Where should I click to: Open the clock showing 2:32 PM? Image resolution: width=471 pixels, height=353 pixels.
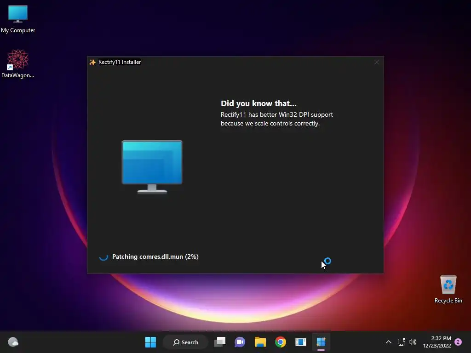click(x=437, y=342)
